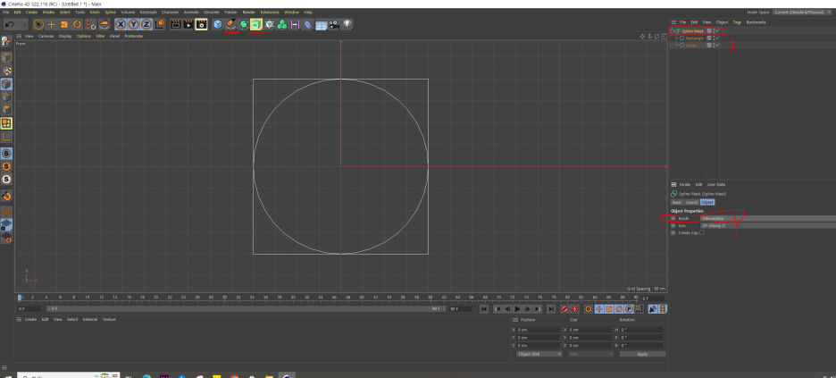Click the highlighted Spline Mask generator icon
This screenshot has height=378, width=836.
(256, 24)
